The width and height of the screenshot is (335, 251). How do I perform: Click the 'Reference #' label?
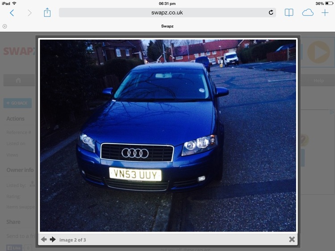[x=19, y=132]
